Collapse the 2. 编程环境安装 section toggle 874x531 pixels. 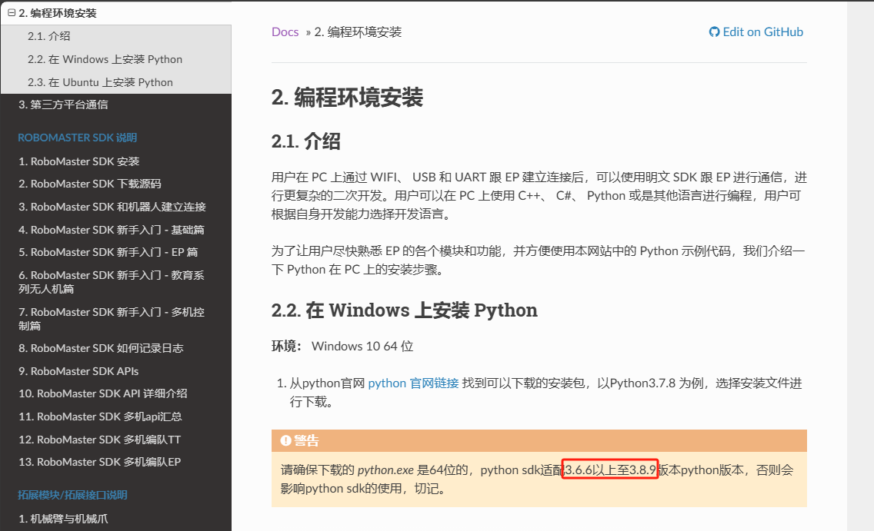(x=11, y=13)
